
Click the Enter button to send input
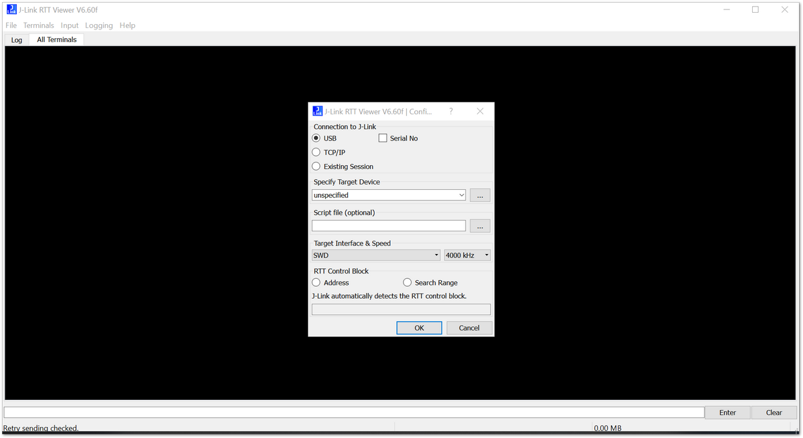coord(728,413)
